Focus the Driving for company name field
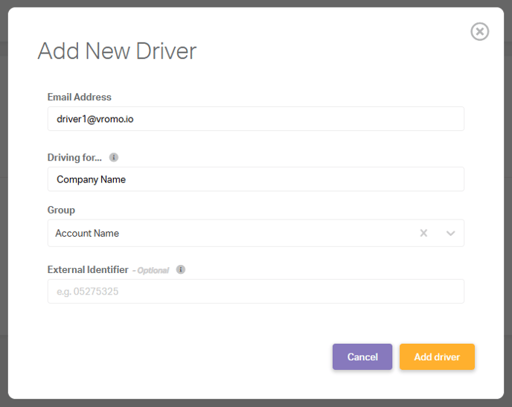 pos(256,179)
